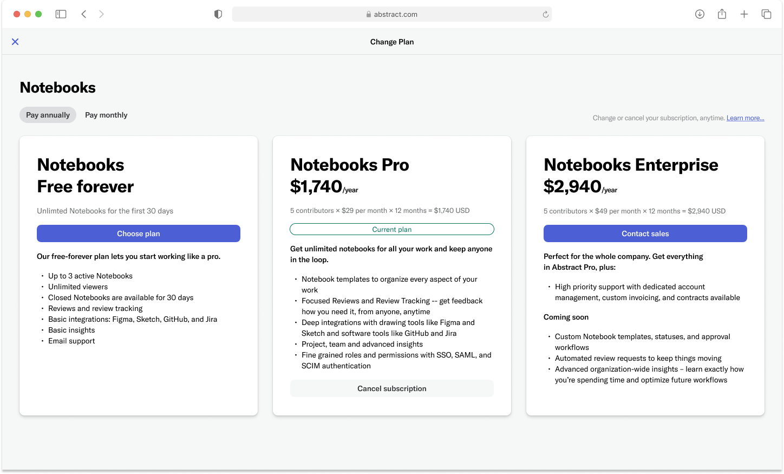Viewport: 784px width, 474px height.
Task: Click Cancel subscription button
Action: coord(392,388)
